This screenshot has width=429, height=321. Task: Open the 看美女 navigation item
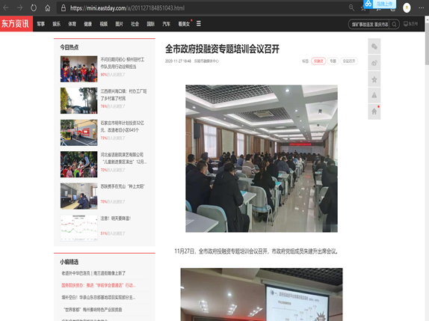[x=184, y=24]
